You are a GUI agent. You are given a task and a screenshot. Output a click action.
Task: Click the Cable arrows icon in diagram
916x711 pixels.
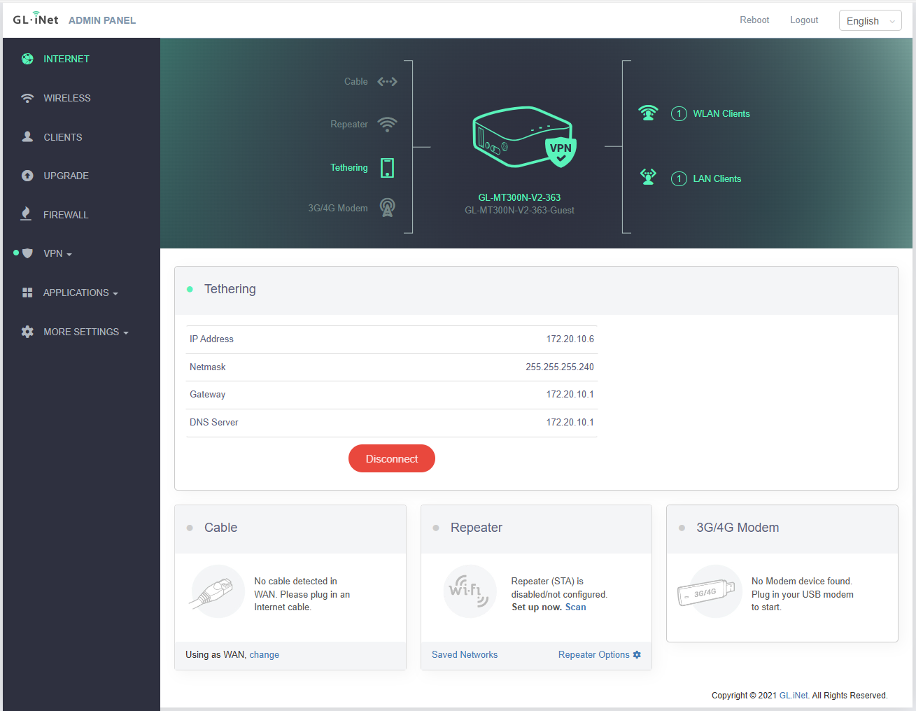click(x=387, y=82)
